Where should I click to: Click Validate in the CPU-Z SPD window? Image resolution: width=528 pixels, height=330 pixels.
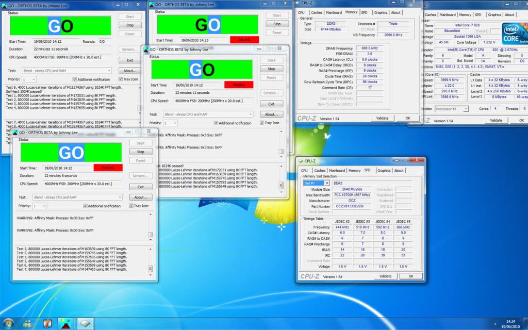coord(385,276)
